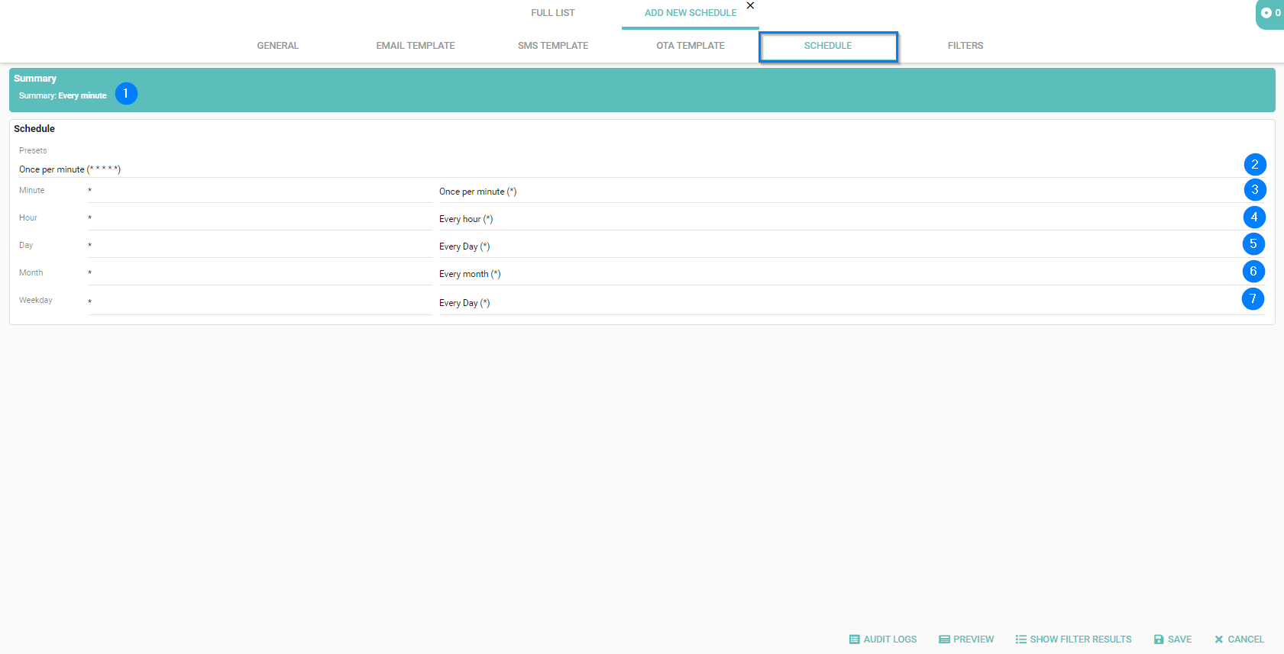Click the Save floppy disk icon

pyautogui.click(x=1159, y=640)
